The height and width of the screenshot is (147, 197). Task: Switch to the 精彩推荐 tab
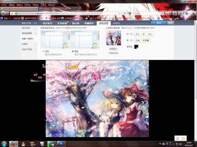(47, 23)
